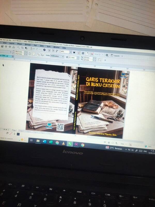Image resolution: width=155 pixels, height=207 pixels.
Task: Click the eyedropper icon near the color swatches
Action: [14, 134]
